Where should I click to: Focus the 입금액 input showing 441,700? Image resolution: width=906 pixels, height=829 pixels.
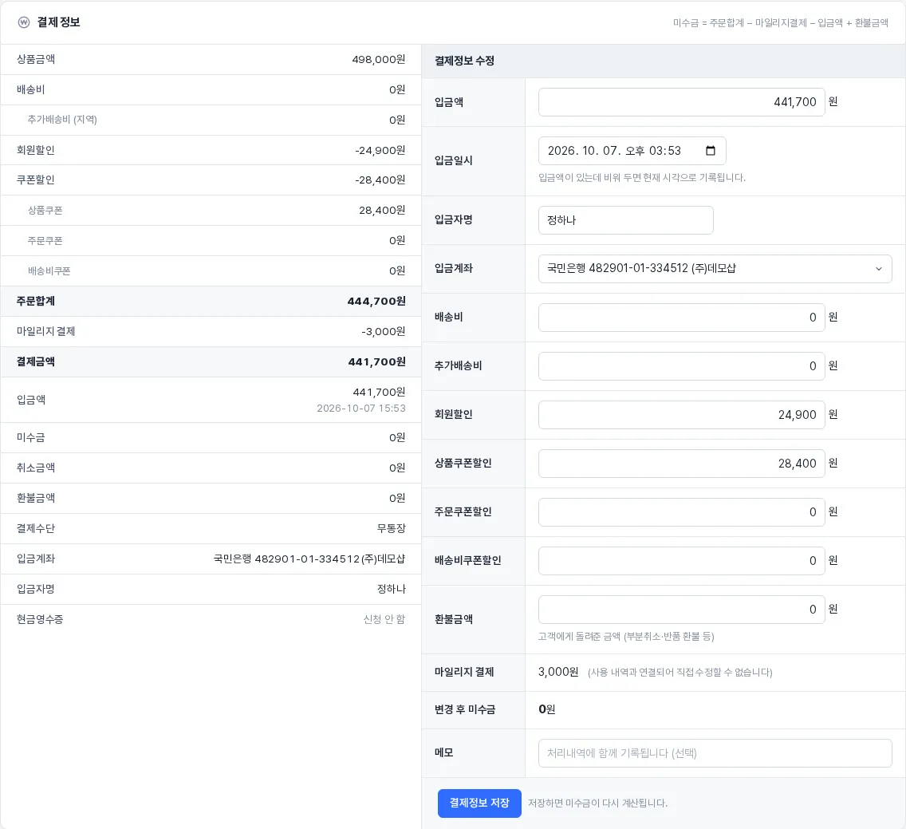681,102
